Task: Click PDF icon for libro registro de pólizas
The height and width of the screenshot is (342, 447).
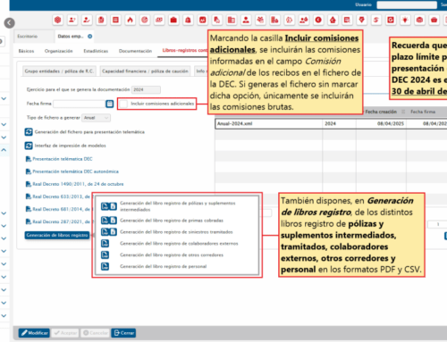Action: 105,206
